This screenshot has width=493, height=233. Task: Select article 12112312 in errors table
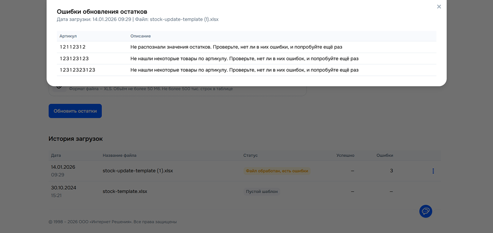73,47
